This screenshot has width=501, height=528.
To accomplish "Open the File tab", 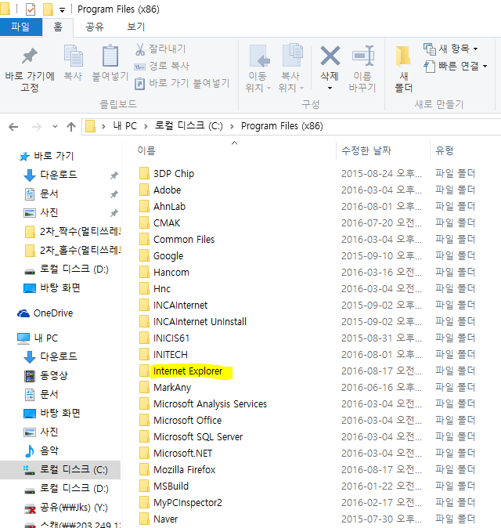I will (x=20, y=27).
